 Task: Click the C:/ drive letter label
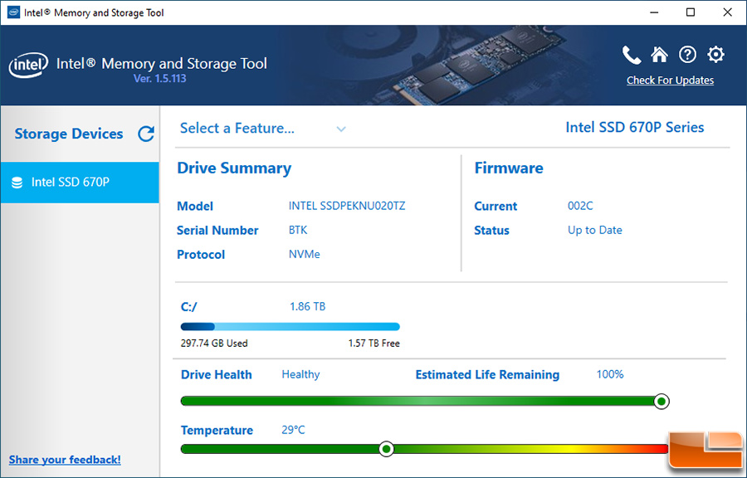(x=188, y=307)
